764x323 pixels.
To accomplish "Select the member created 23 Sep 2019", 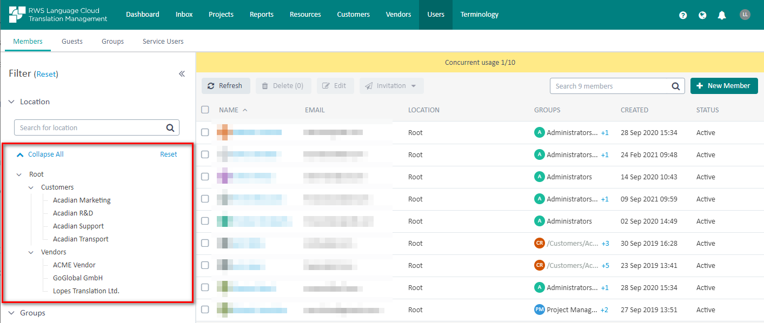I will coord(205,265).
